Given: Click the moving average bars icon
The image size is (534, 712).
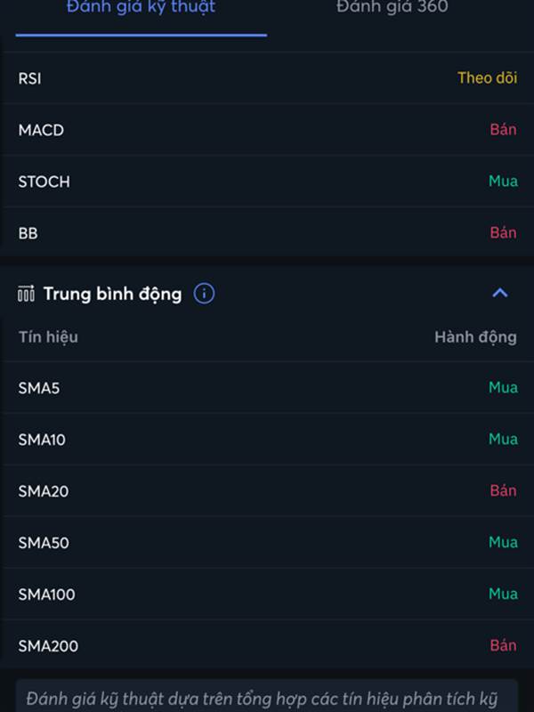Looking at the screenshot, I should (x=26, y=294).
